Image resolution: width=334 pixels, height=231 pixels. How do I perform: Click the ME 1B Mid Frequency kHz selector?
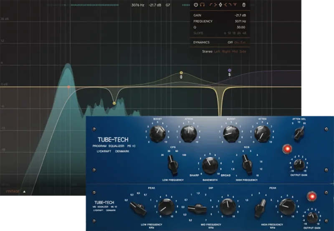(197, 208)
